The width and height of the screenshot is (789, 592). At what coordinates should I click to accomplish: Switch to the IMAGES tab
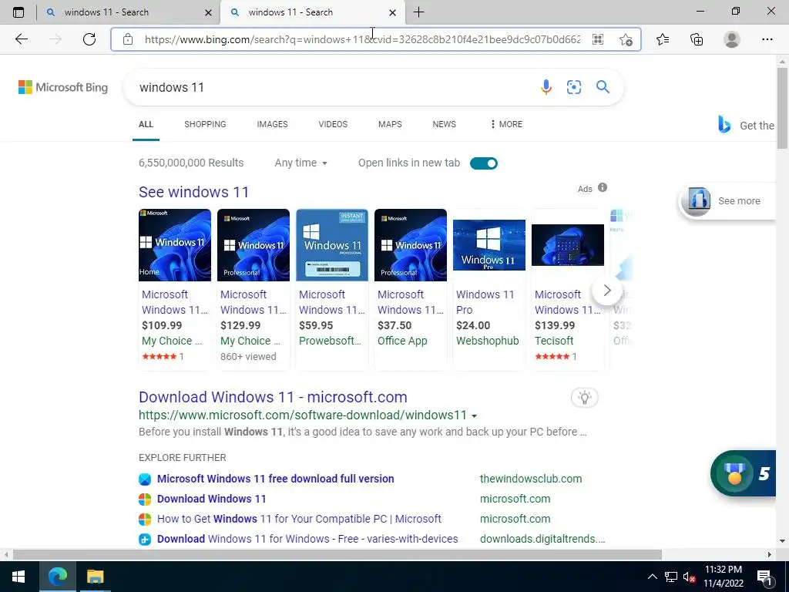pyautogui.click(x=272, y=124)
